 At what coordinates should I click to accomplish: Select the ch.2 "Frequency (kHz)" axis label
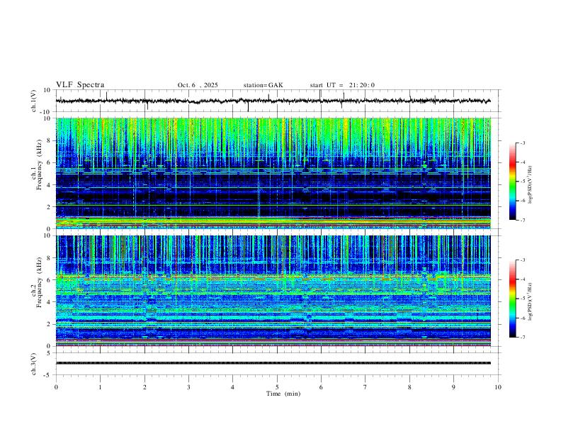(39, 282)
